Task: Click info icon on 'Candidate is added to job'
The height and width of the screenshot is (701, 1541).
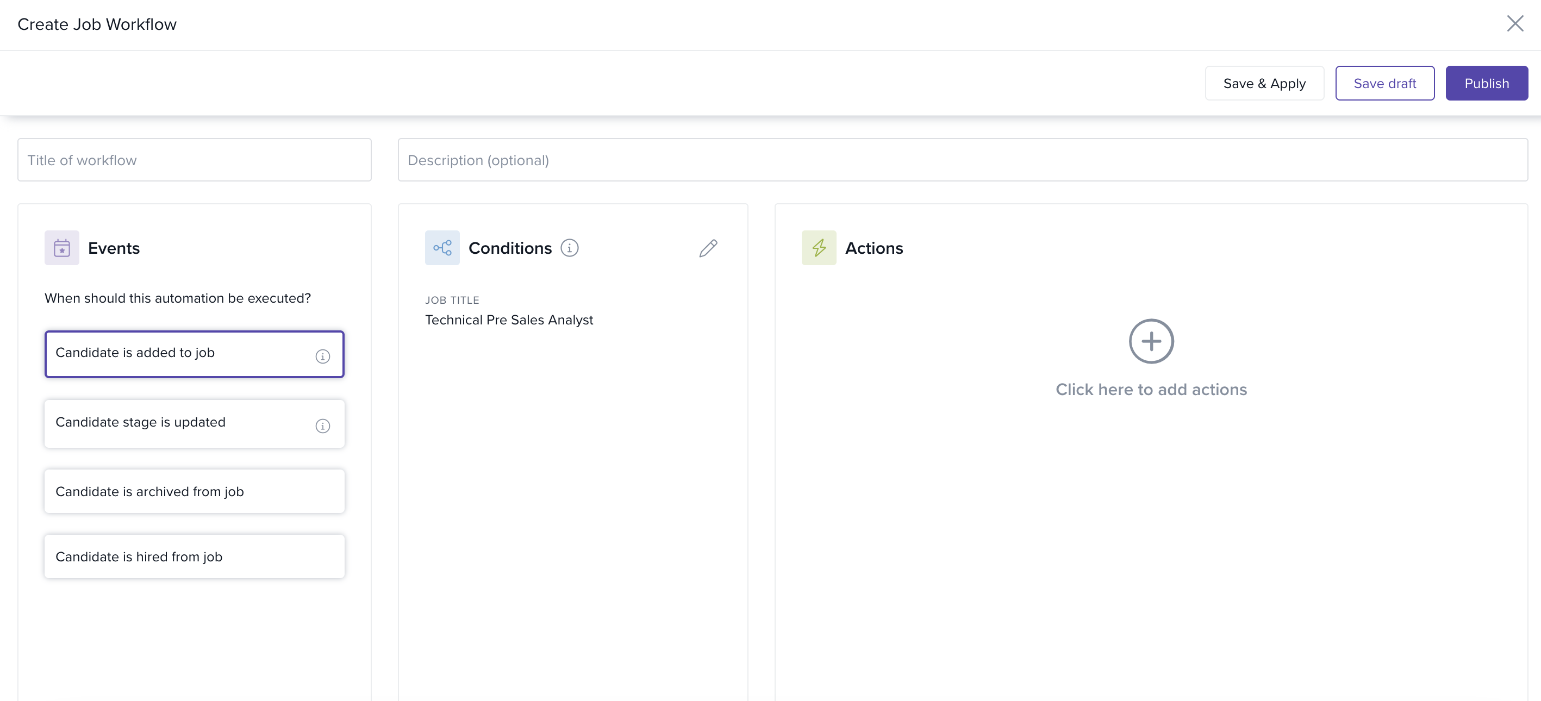Action: coord(322,356)
